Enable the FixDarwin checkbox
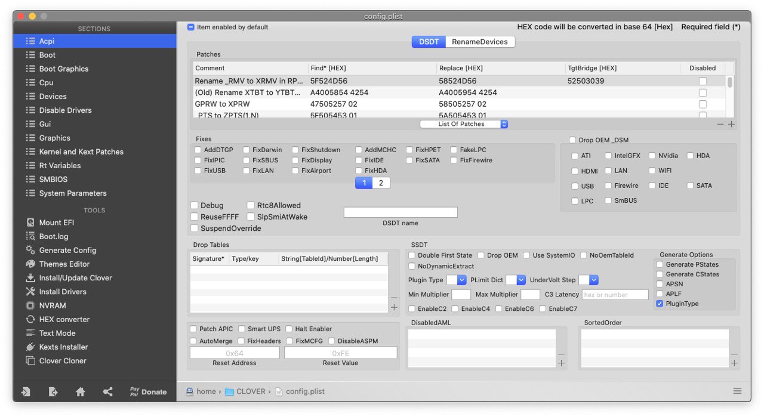 (x=247, y=150)
